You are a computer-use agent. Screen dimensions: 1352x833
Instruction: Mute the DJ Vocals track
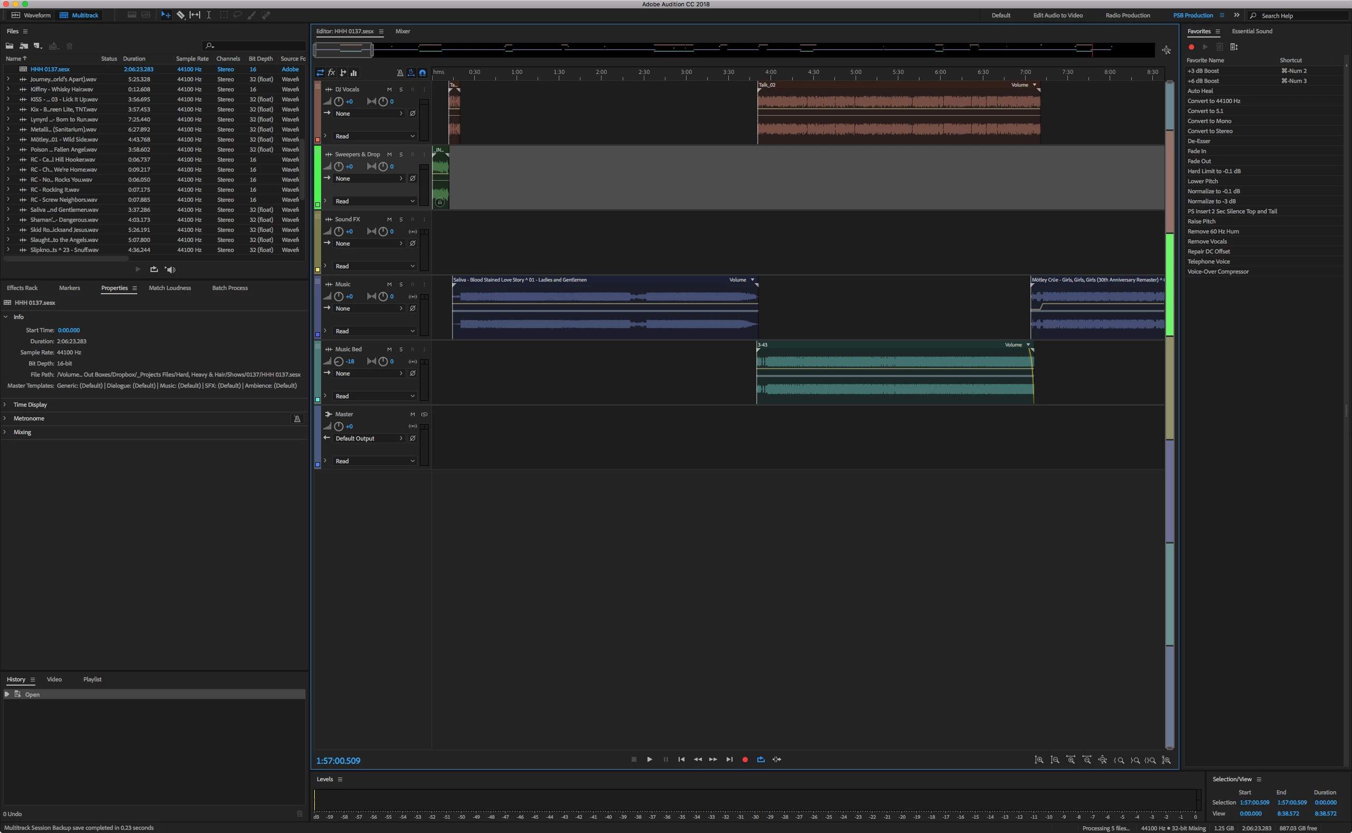[x=389, y=89]
